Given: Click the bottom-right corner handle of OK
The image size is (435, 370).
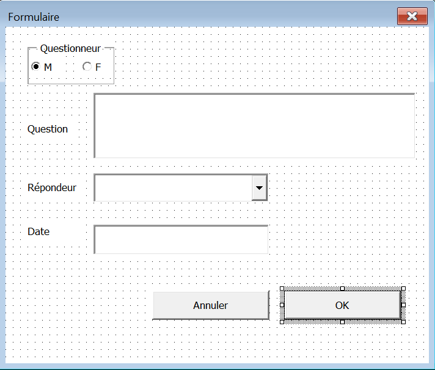Looking at the screenshot, I should (403, 321).
